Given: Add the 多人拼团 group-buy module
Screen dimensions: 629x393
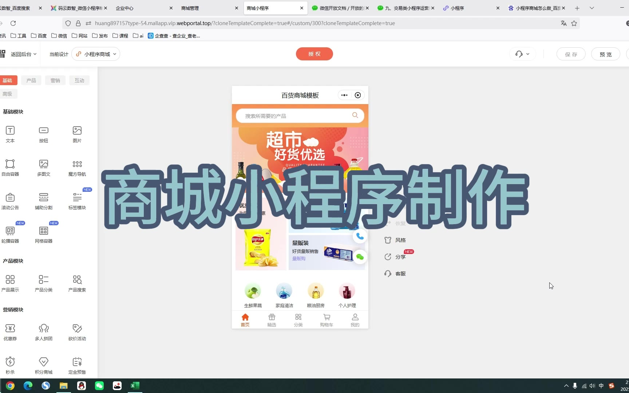Looking at the screenshot, I should tap(44, 332).
